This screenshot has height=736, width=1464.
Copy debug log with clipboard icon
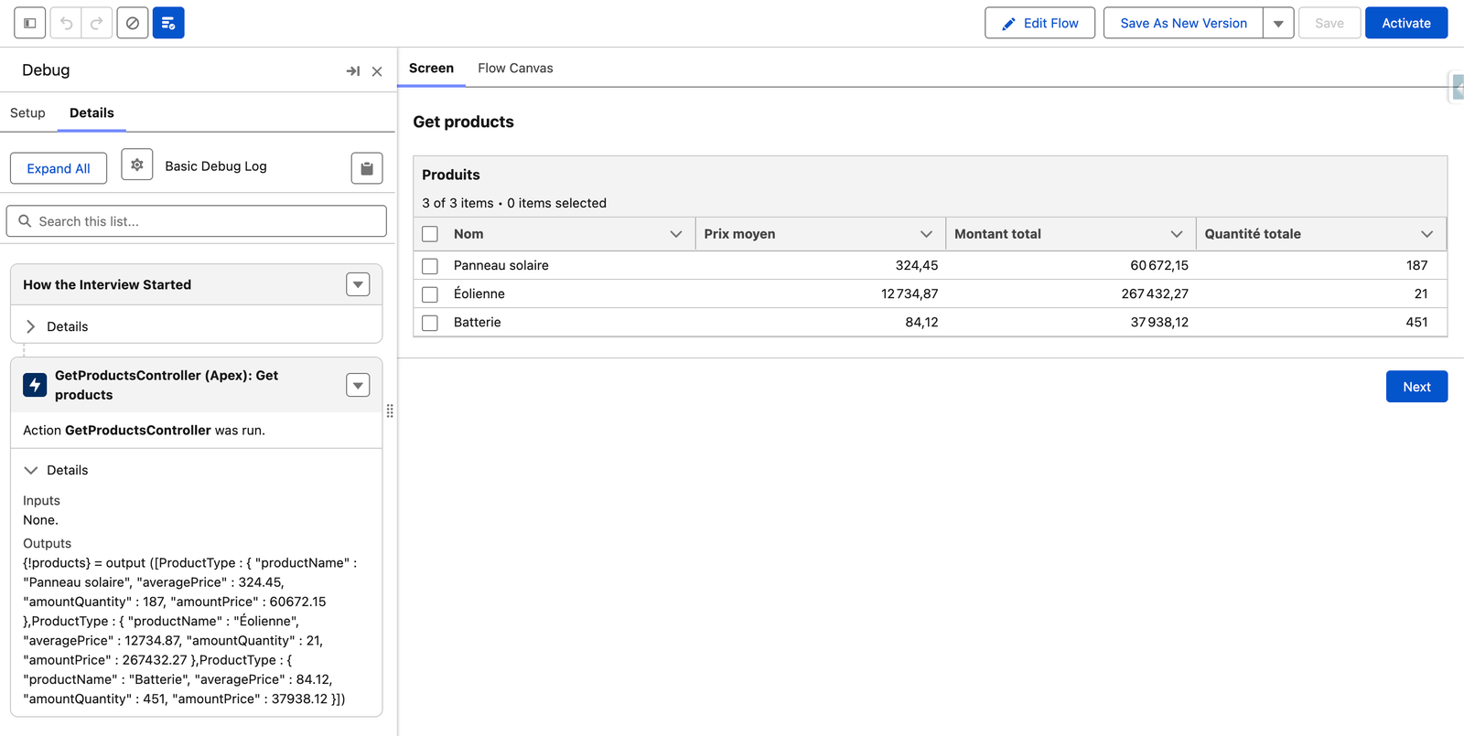pyautogui.click(x=367, y=168)
